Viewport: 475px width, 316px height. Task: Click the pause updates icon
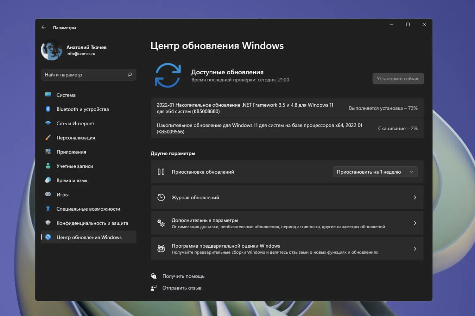(x=161, y=172)
